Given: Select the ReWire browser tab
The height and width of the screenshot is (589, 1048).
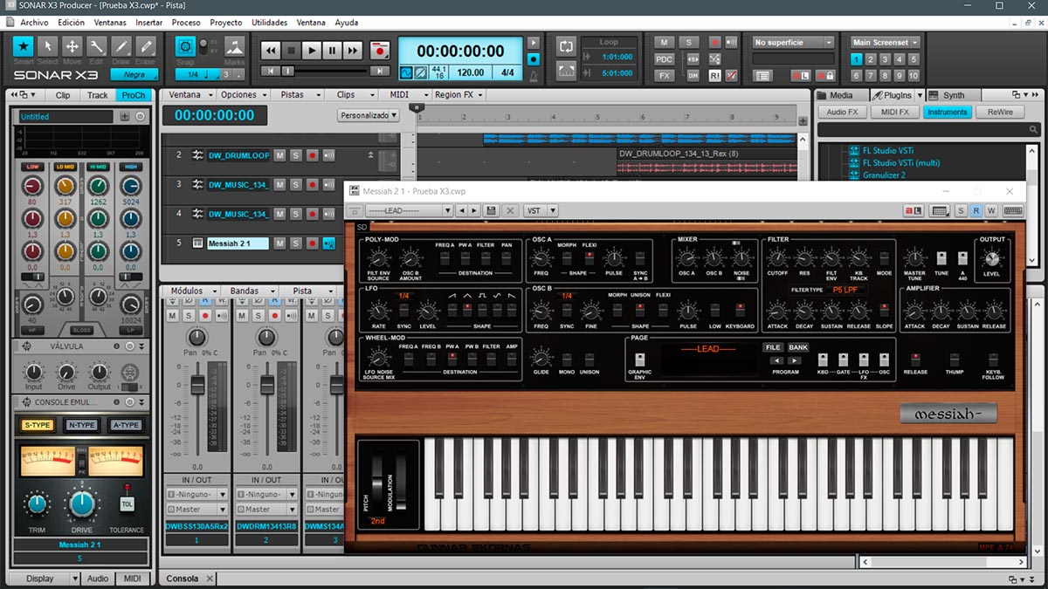Looking at the screenshot, I should [1000, 112].
